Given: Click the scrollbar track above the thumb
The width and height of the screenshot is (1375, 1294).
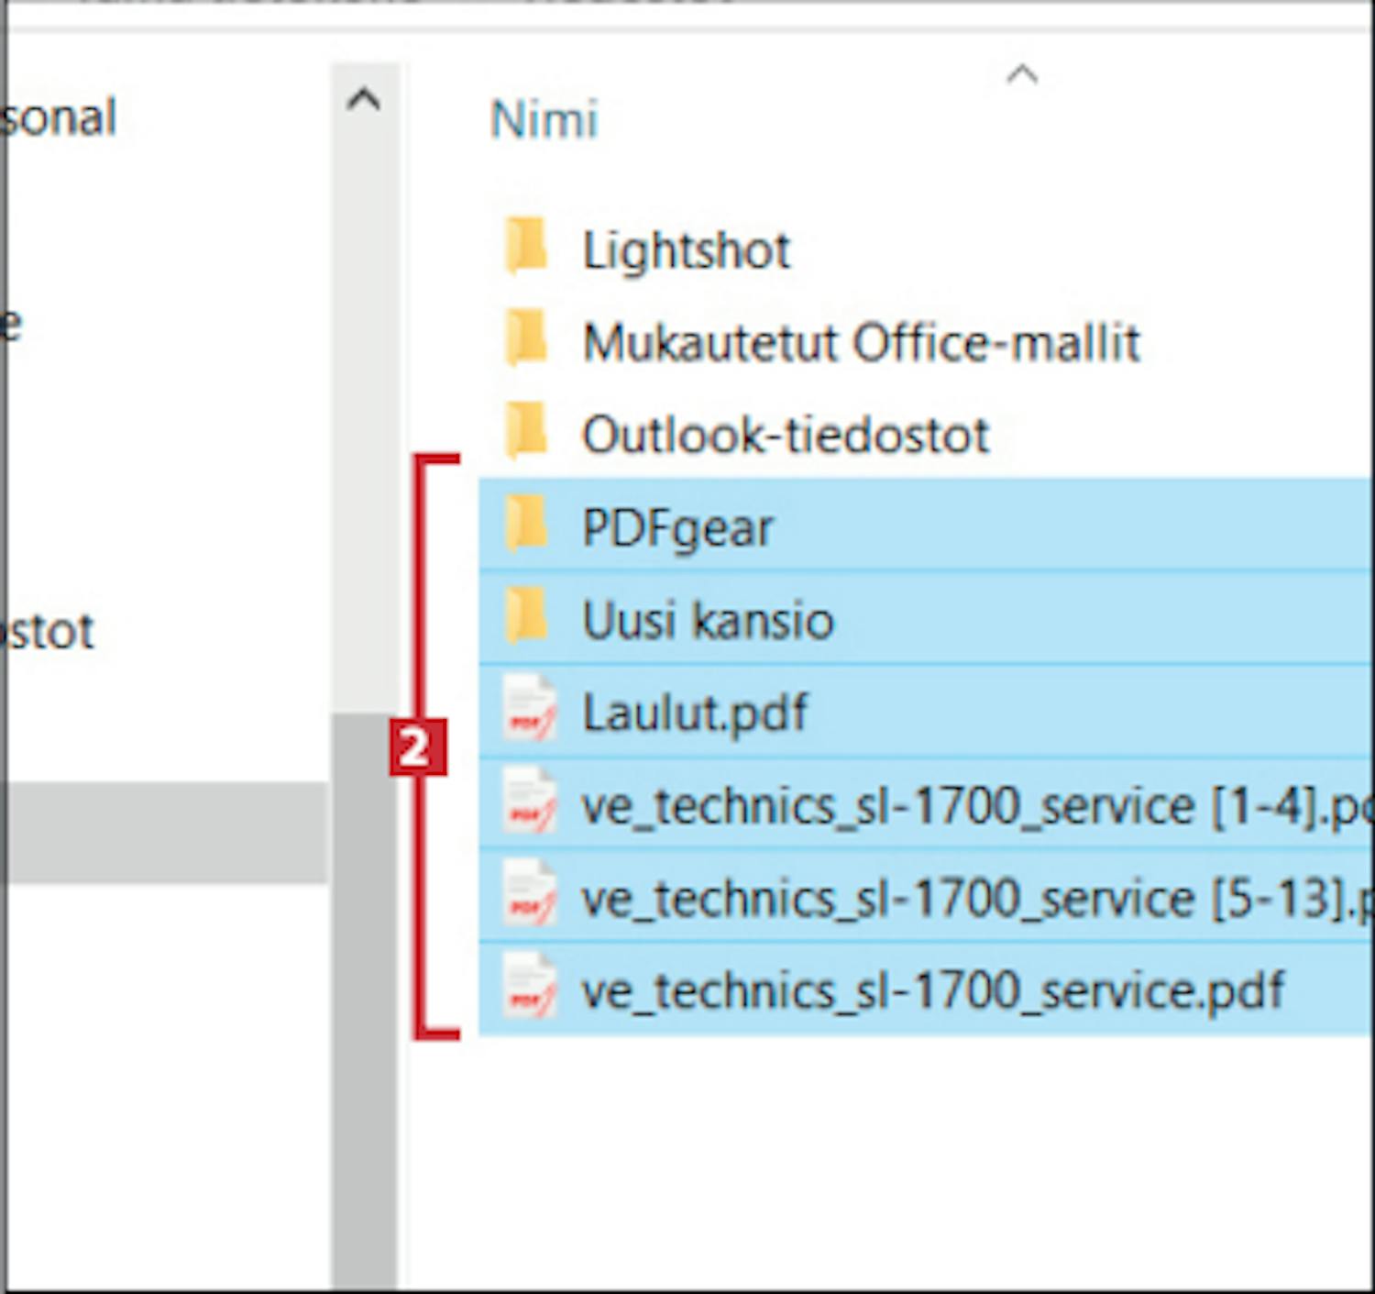Looking at the screenshot, I should (364, 413).
